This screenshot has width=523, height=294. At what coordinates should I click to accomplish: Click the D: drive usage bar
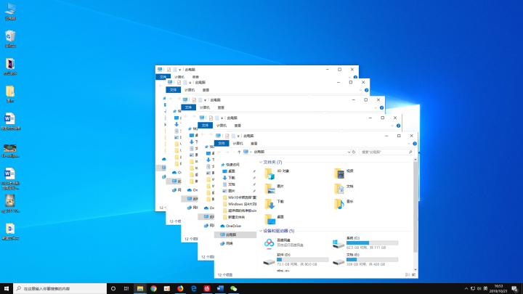point(303,259)
